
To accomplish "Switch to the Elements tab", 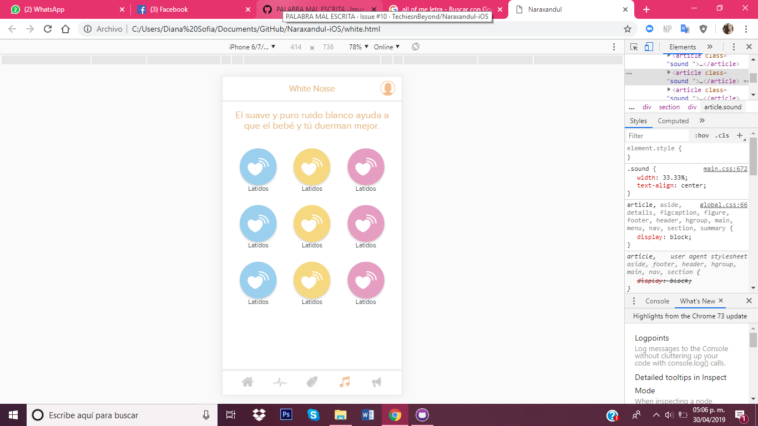I will (x=682, y=47).
